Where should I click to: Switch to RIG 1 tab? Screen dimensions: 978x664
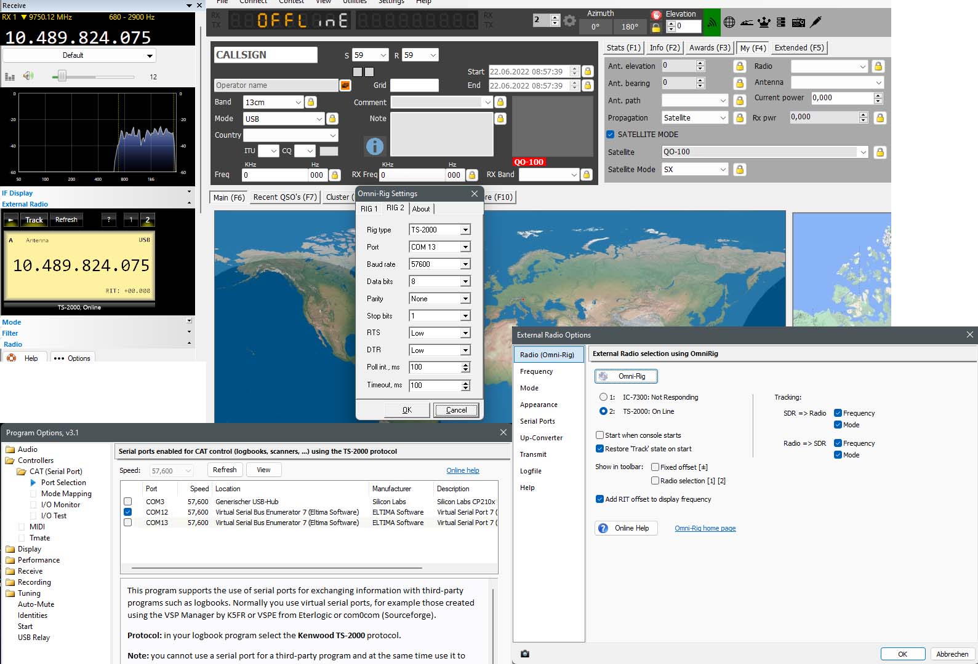point(369,209)
